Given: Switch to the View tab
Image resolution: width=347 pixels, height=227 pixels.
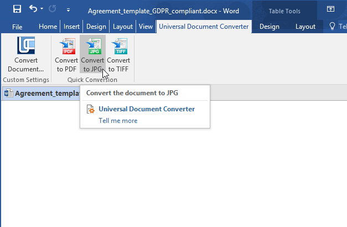Looking at the screenshot, I should [146, 27].
